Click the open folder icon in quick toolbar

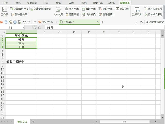click(x=1, y=22)
